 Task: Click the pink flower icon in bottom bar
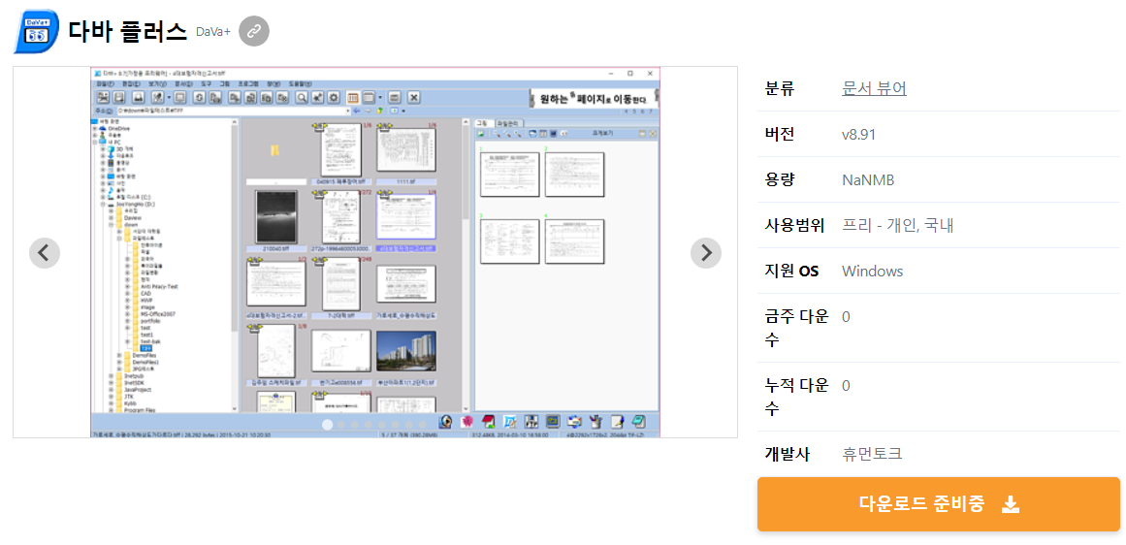pyautogui.click(x=466, y=422)
